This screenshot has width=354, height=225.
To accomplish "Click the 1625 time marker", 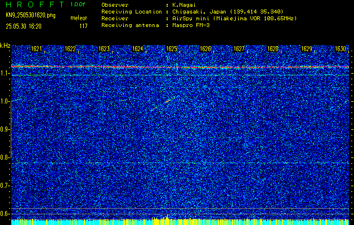I will [171, 49].
